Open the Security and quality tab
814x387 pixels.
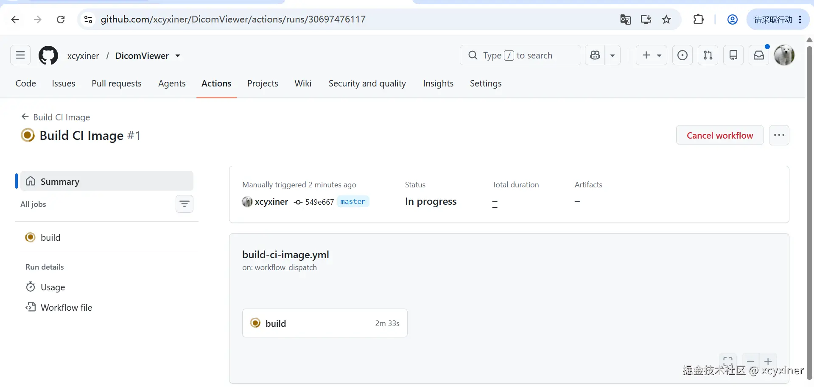coord(367,84)
